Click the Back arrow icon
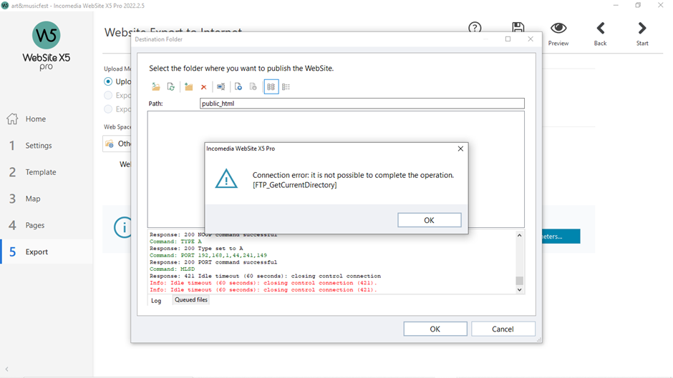The image size is (673, 378). [x=601, y=29]
